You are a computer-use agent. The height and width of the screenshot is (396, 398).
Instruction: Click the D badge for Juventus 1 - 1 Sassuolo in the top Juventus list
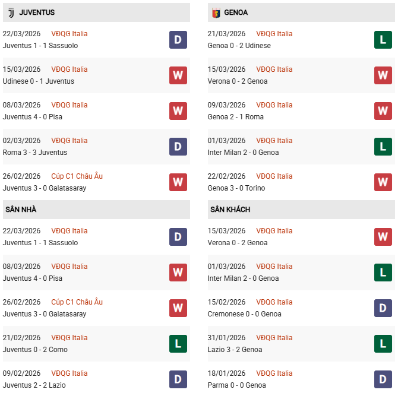pyautogui.click(x=178, y=40)
